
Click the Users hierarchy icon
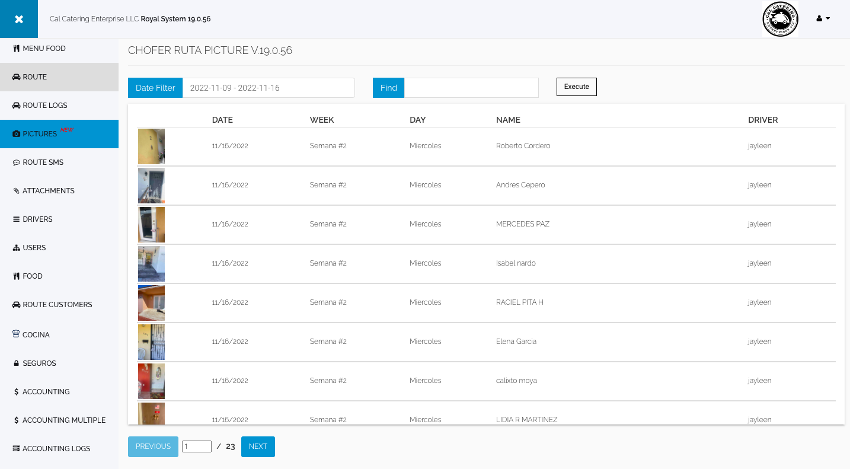point(16,248)
